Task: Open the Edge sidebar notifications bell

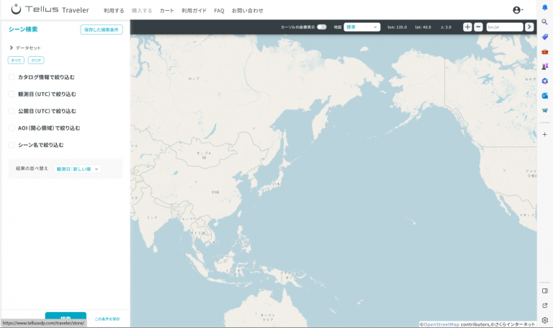Action: [x=545, y=7]
